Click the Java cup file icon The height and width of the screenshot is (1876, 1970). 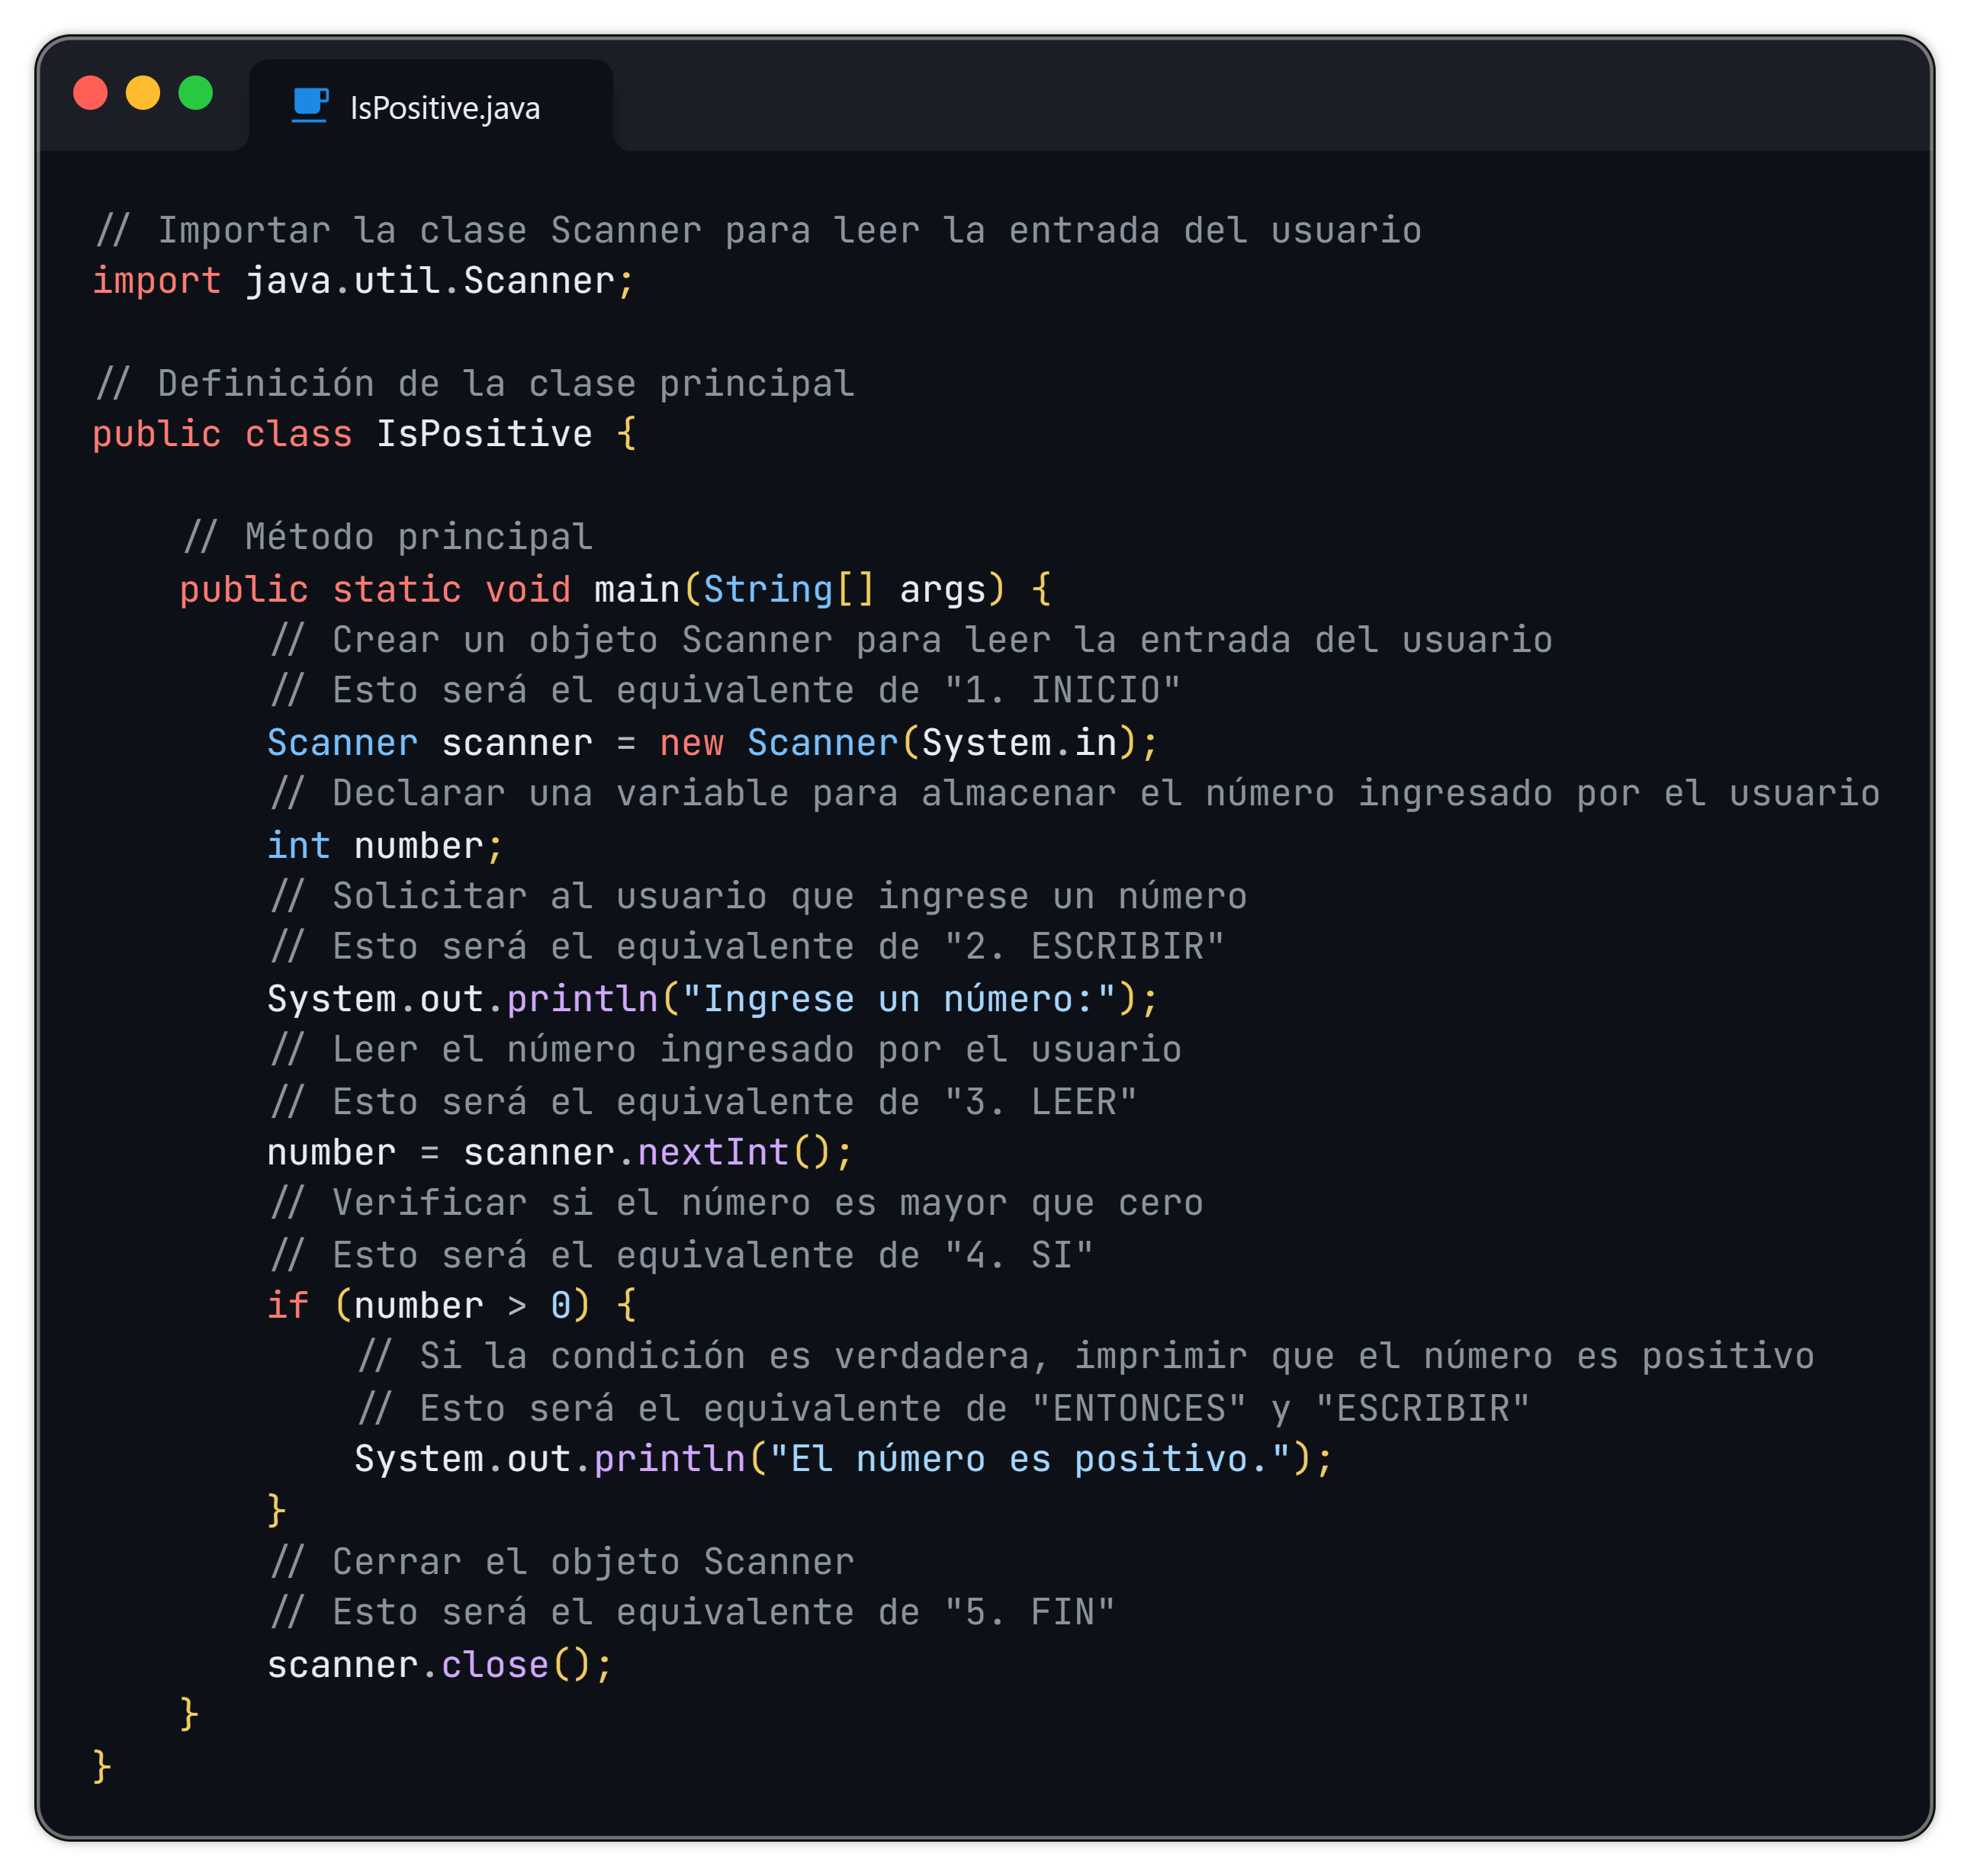[309, 105]
